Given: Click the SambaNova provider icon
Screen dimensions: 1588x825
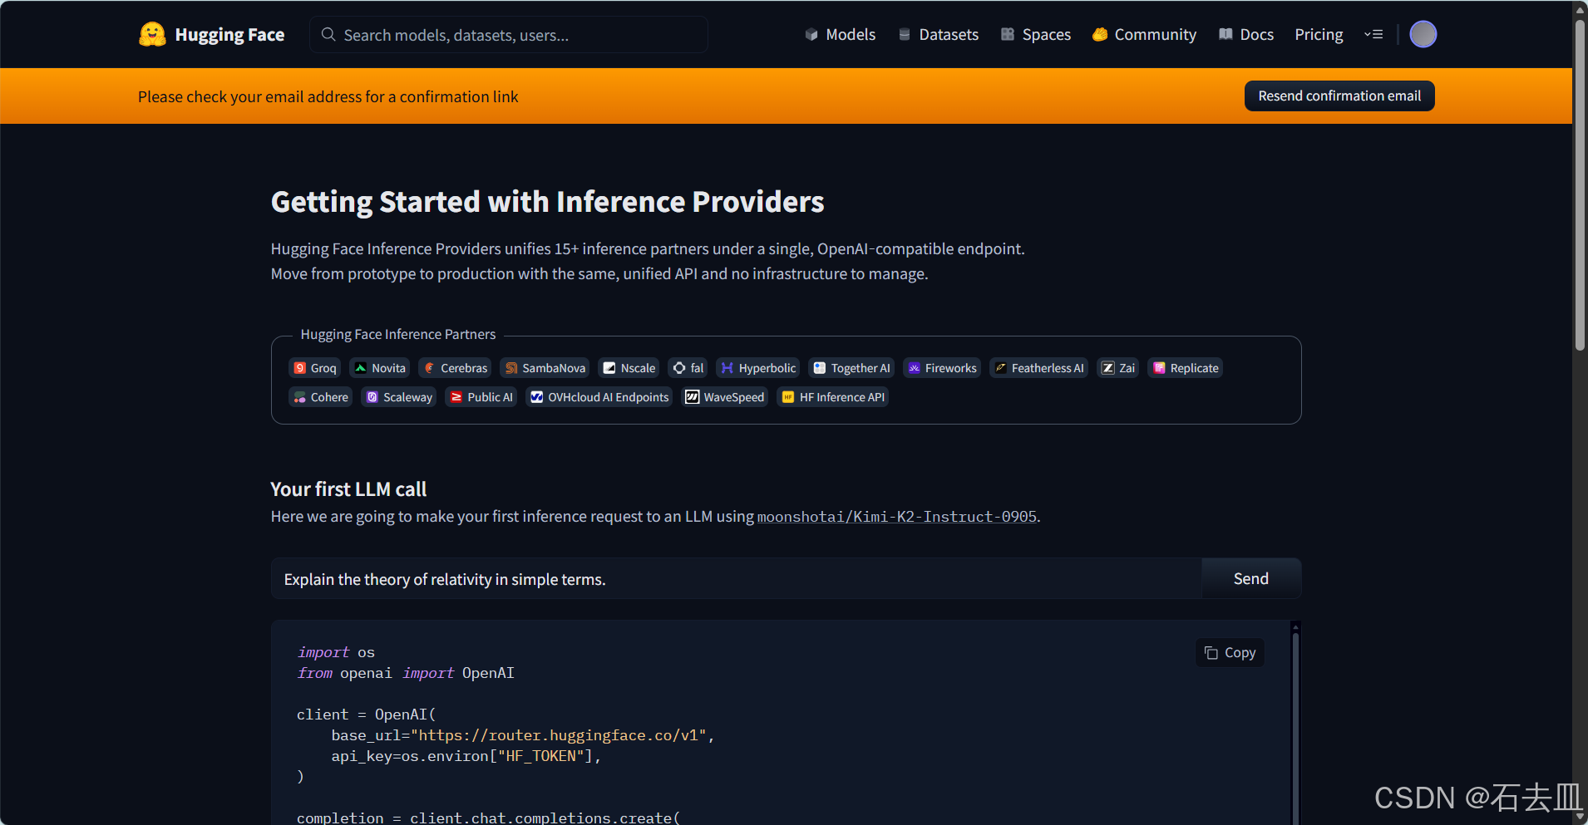Looking at the screenshot, I should [x=511, y=368].
